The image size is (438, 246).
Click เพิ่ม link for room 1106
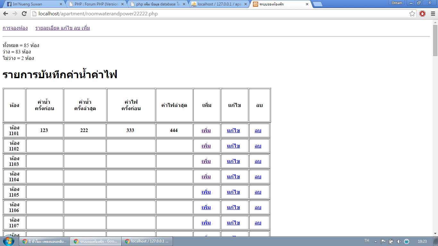206,207
